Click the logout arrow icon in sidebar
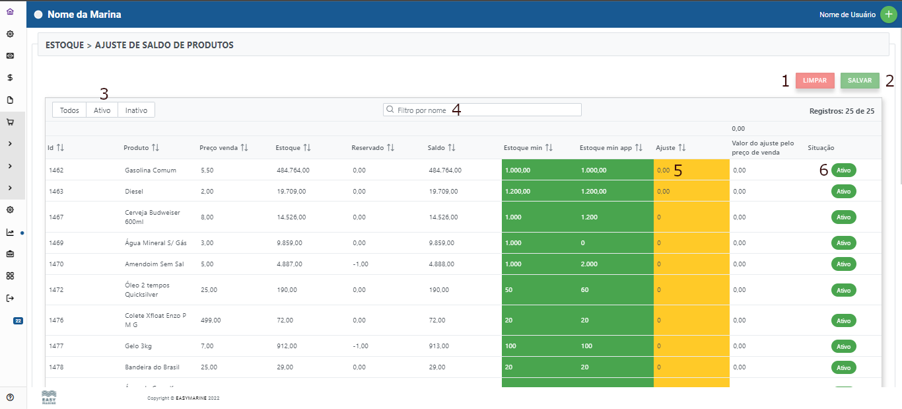902x409 pixels. pyautogui.click(x=10, y=298)
